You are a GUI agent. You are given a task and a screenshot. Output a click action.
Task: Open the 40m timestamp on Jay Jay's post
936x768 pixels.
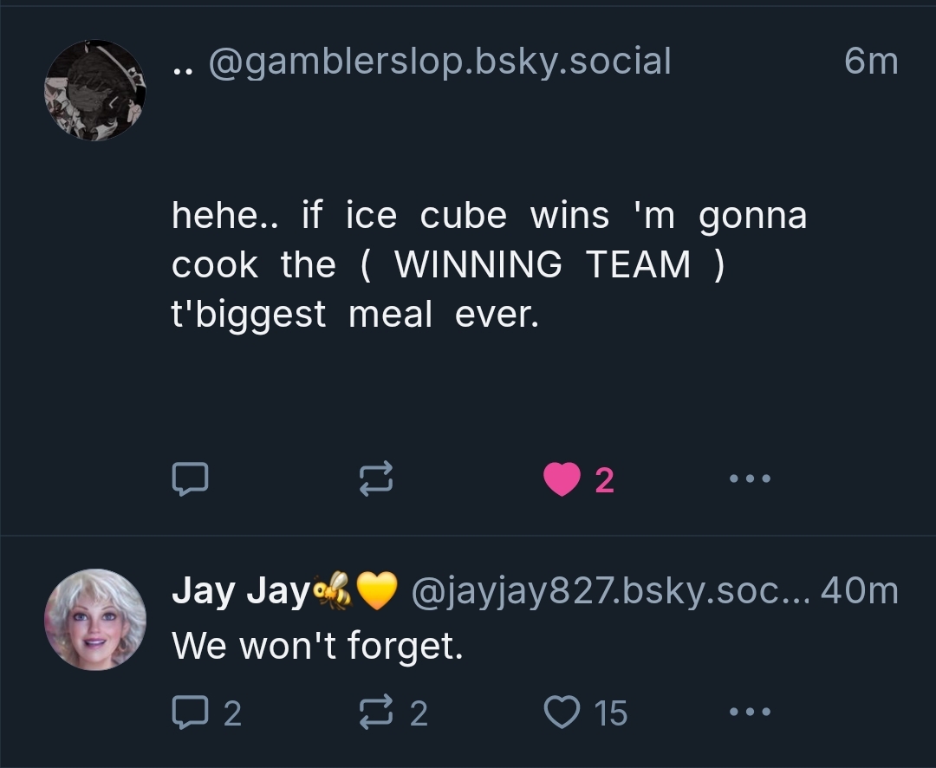tap(860, 591)
